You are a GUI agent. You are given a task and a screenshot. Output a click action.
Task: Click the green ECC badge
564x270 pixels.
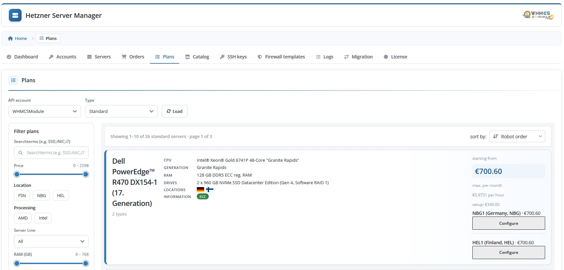[203, 197]
